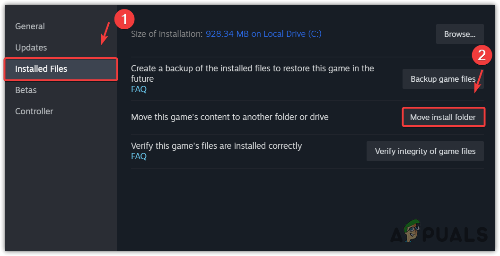Verify integrity of game files

click(x=425, y=151)
